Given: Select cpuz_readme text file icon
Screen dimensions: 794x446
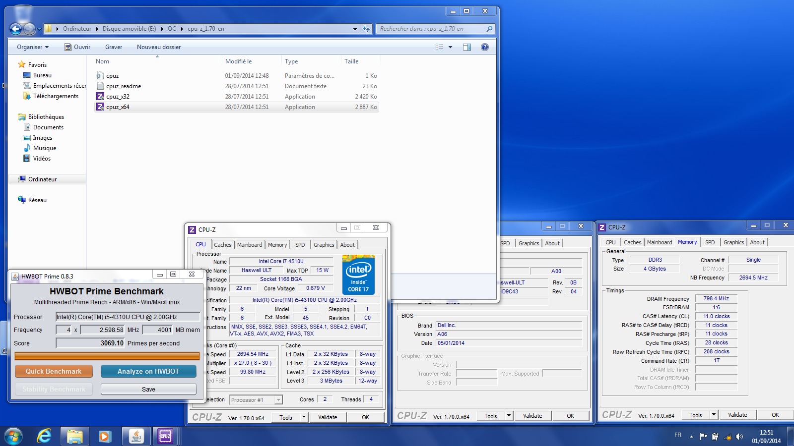Looking at the screenshot, I should [100, 86].
